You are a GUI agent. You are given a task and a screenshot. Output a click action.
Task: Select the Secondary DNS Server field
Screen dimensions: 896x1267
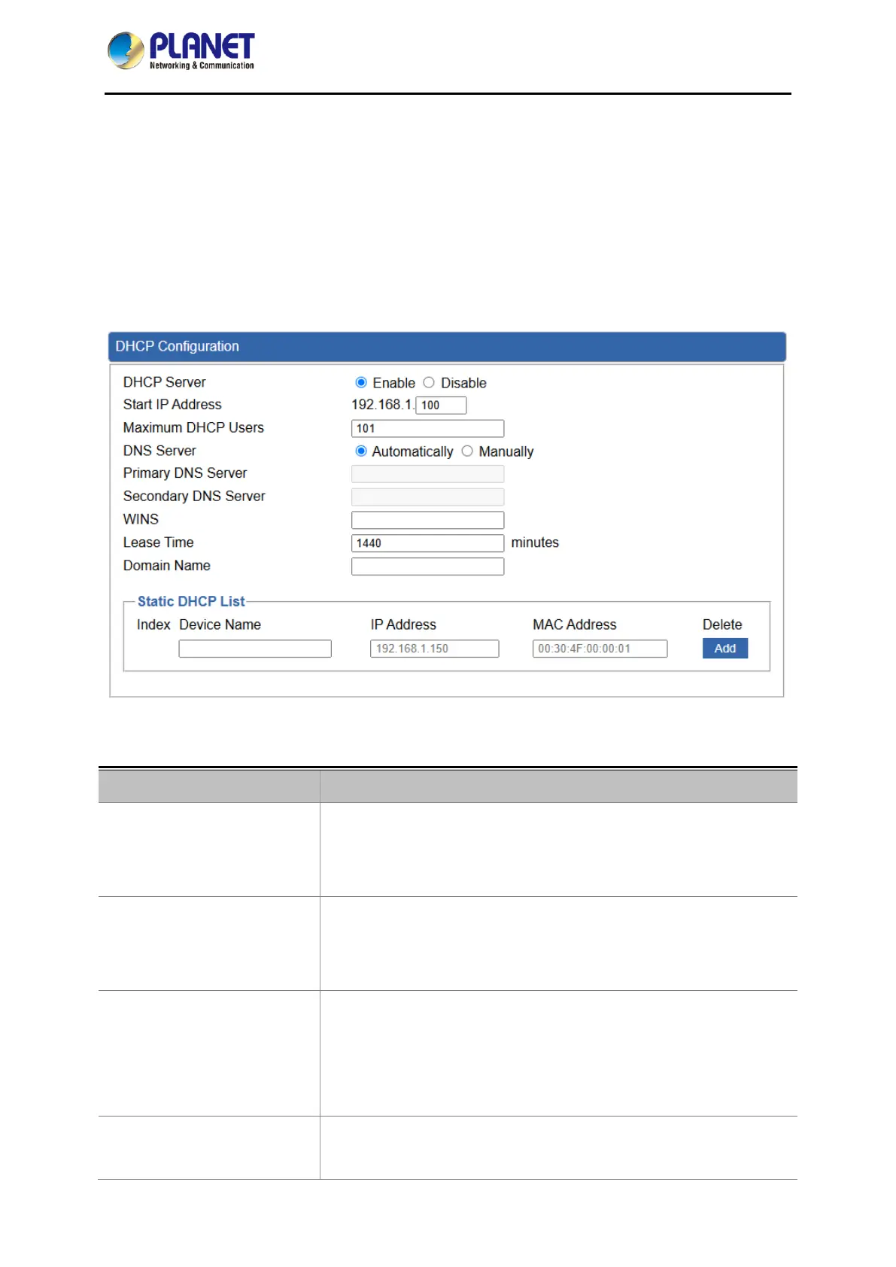point(427,497)
